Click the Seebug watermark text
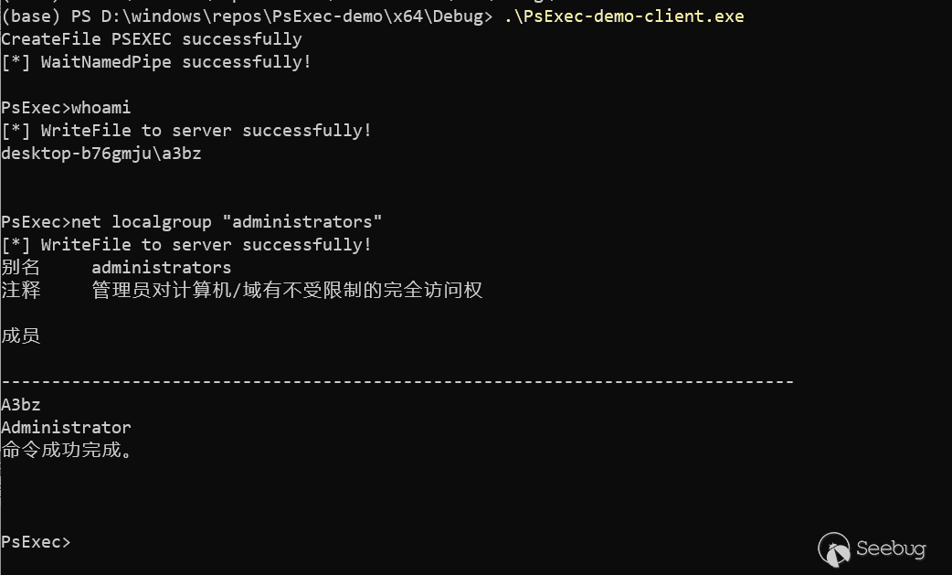This screenshot has width=952, height=575. [x=891, y=548]
